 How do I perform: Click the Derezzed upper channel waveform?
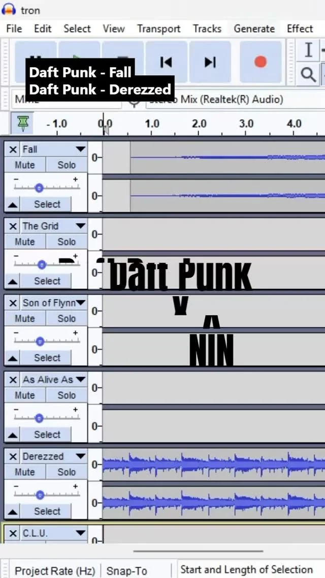tap(213, 464)
